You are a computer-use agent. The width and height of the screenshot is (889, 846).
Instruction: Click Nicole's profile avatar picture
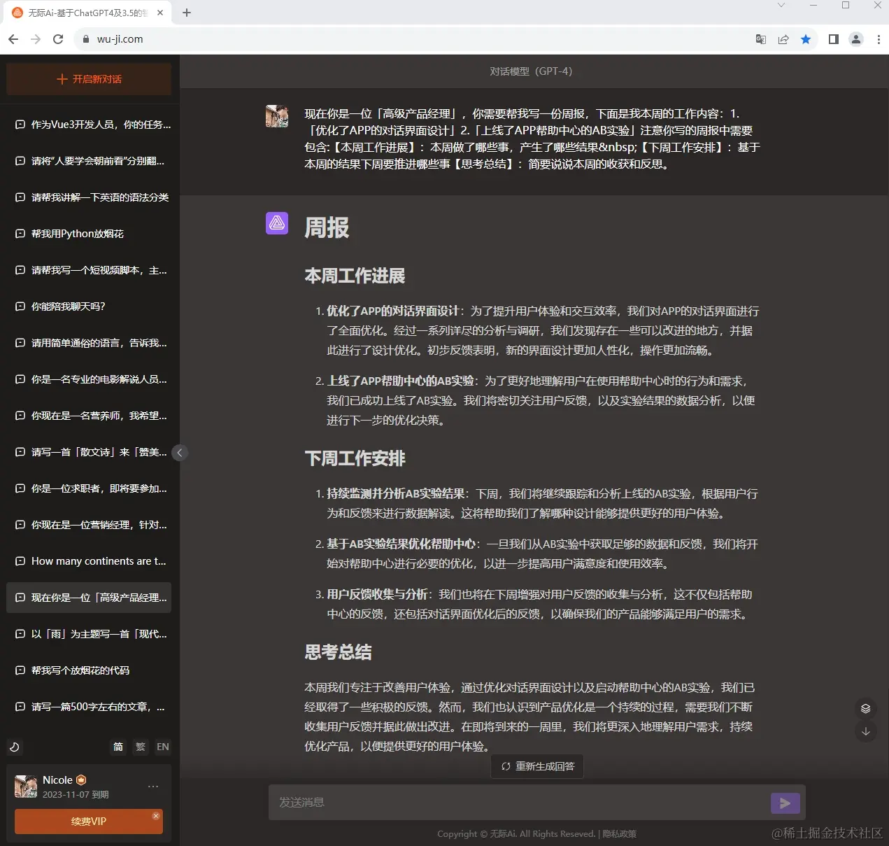25,786
